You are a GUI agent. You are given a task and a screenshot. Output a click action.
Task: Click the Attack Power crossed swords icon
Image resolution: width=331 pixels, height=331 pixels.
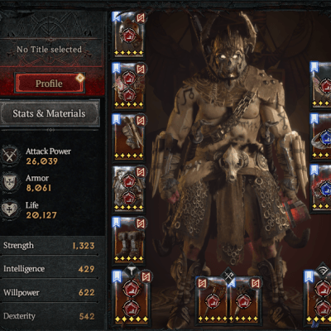click(x=10, y=156)
